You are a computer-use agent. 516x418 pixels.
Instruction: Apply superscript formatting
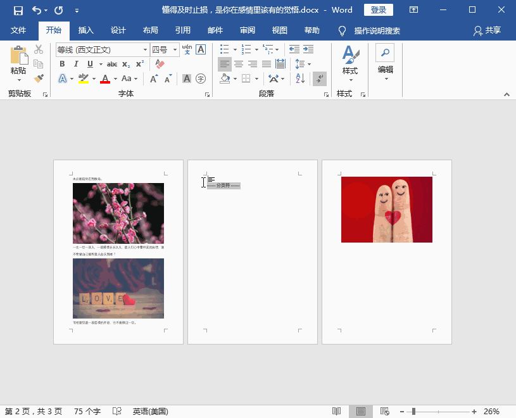coord(140,64)
